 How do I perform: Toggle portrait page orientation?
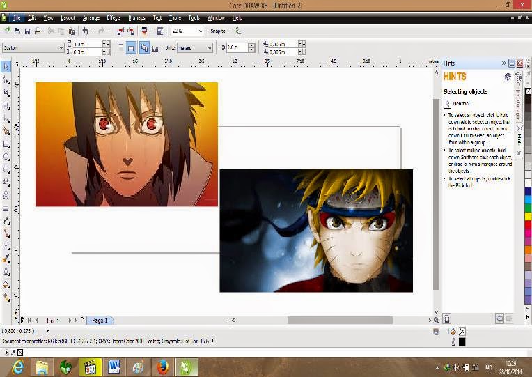[120, 48]
